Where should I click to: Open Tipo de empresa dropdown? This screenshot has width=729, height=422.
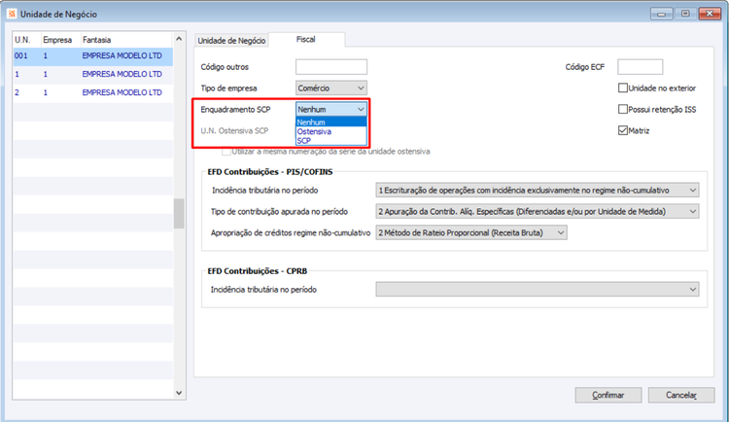tap(331, 88)
